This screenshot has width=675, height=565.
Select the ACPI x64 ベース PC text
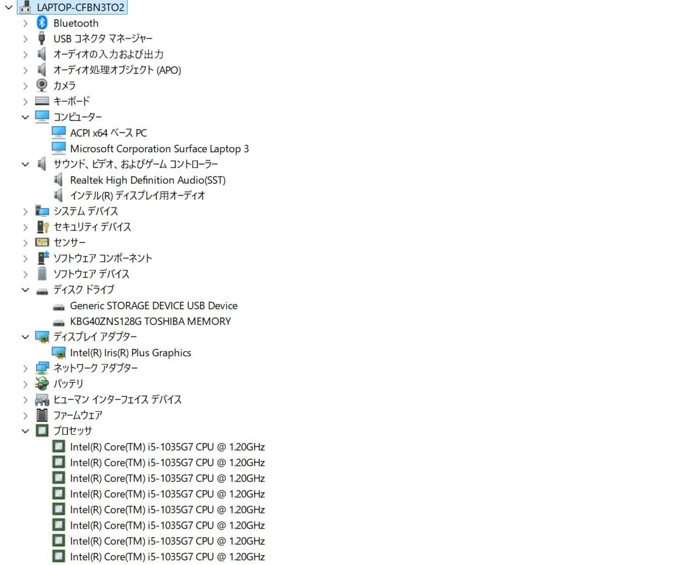[109, 133]
